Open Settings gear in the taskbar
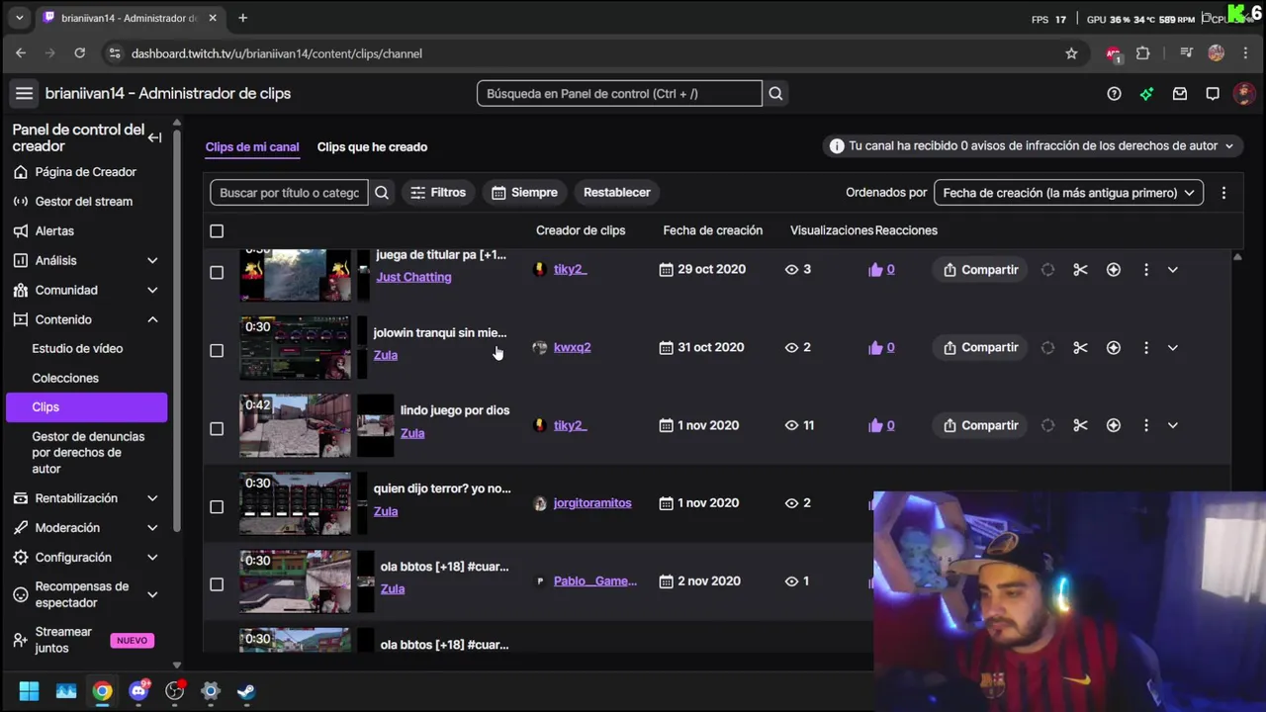This screenshot has height=712, width=1266. tap(211, 690)
